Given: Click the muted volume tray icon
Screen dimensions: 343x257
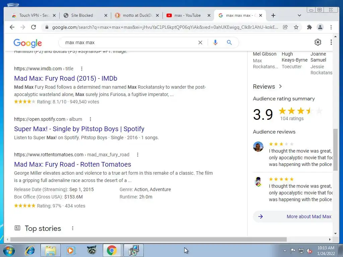Looking at the screenshot, I should pyautogui.click(x=309, y=251).
